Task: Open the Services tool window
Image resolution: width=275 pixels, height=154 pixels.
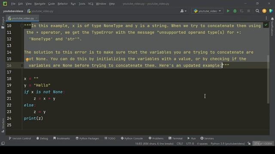Action: click(x=207, y=138)
